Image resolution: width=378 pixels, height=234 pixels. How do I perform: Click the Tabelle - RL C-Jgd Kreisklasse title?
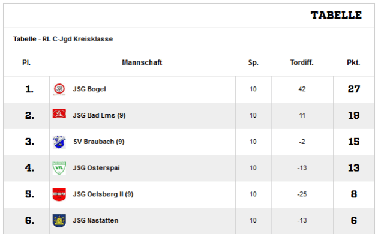pos(63,39)
